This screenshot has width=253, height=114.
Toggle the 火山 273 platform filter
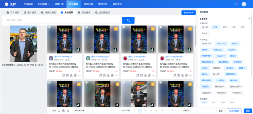[x=220, y=56]
